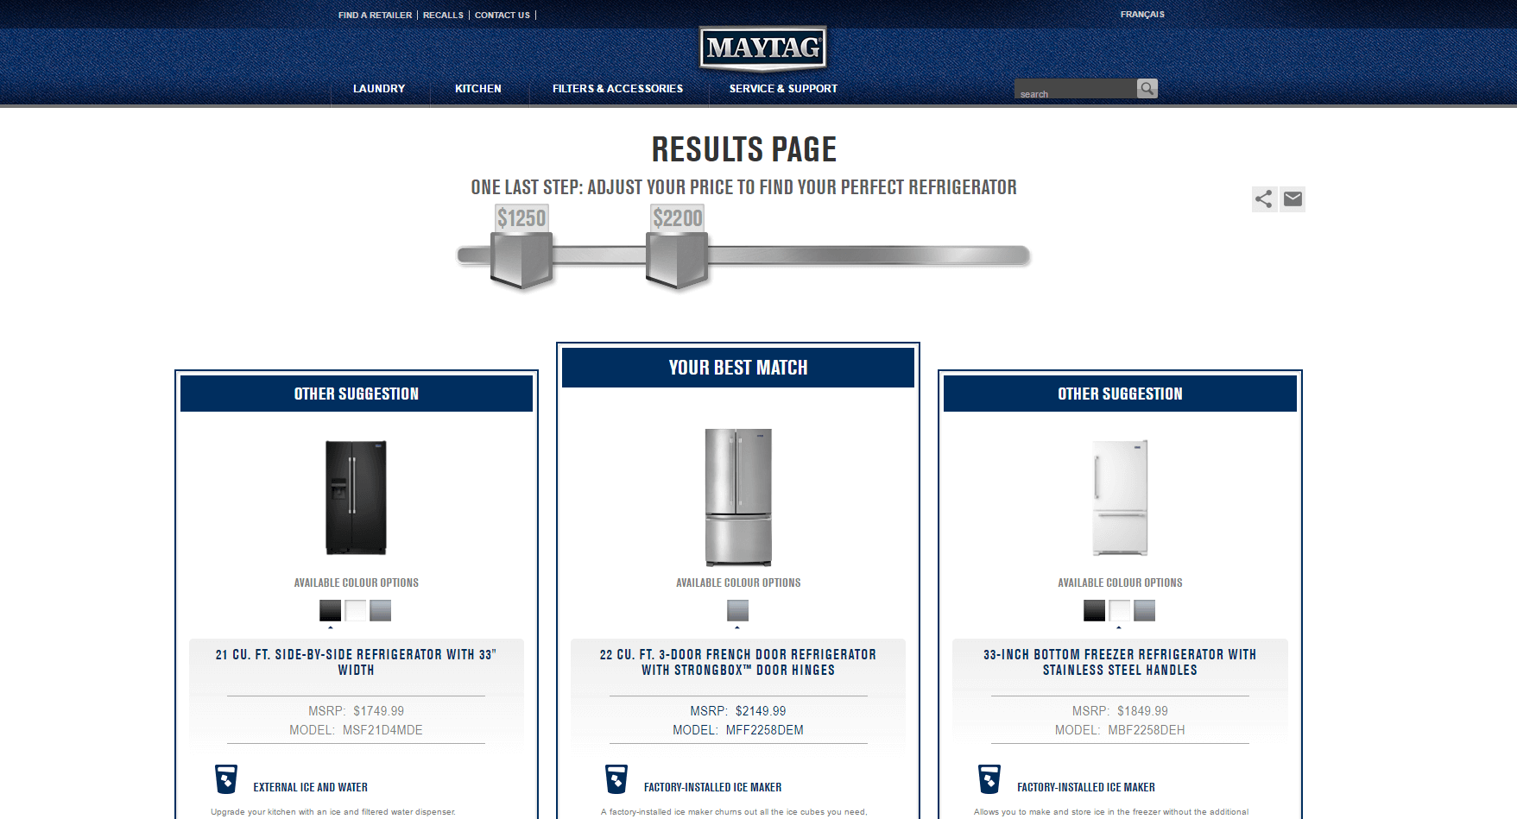Open 21 Cu. Ft. Side-by-Side Refrigerator title
1517x819 pixels.
click(356, 662)
